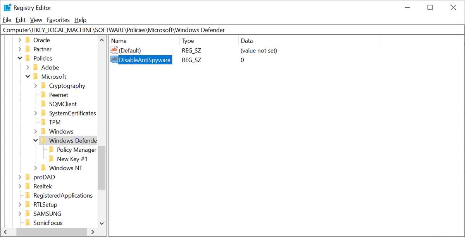The image size is (465, 239).
Task: Expand the Adobe key
Action: point(28,68)
